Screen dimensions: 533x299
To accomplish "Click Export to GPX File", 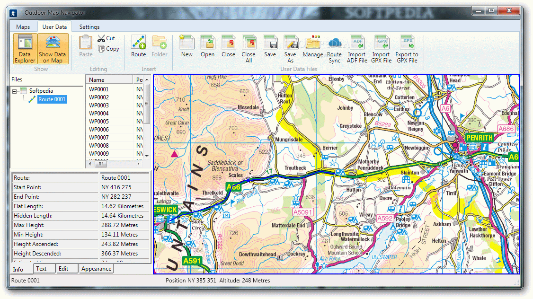I will click(407, 49).
